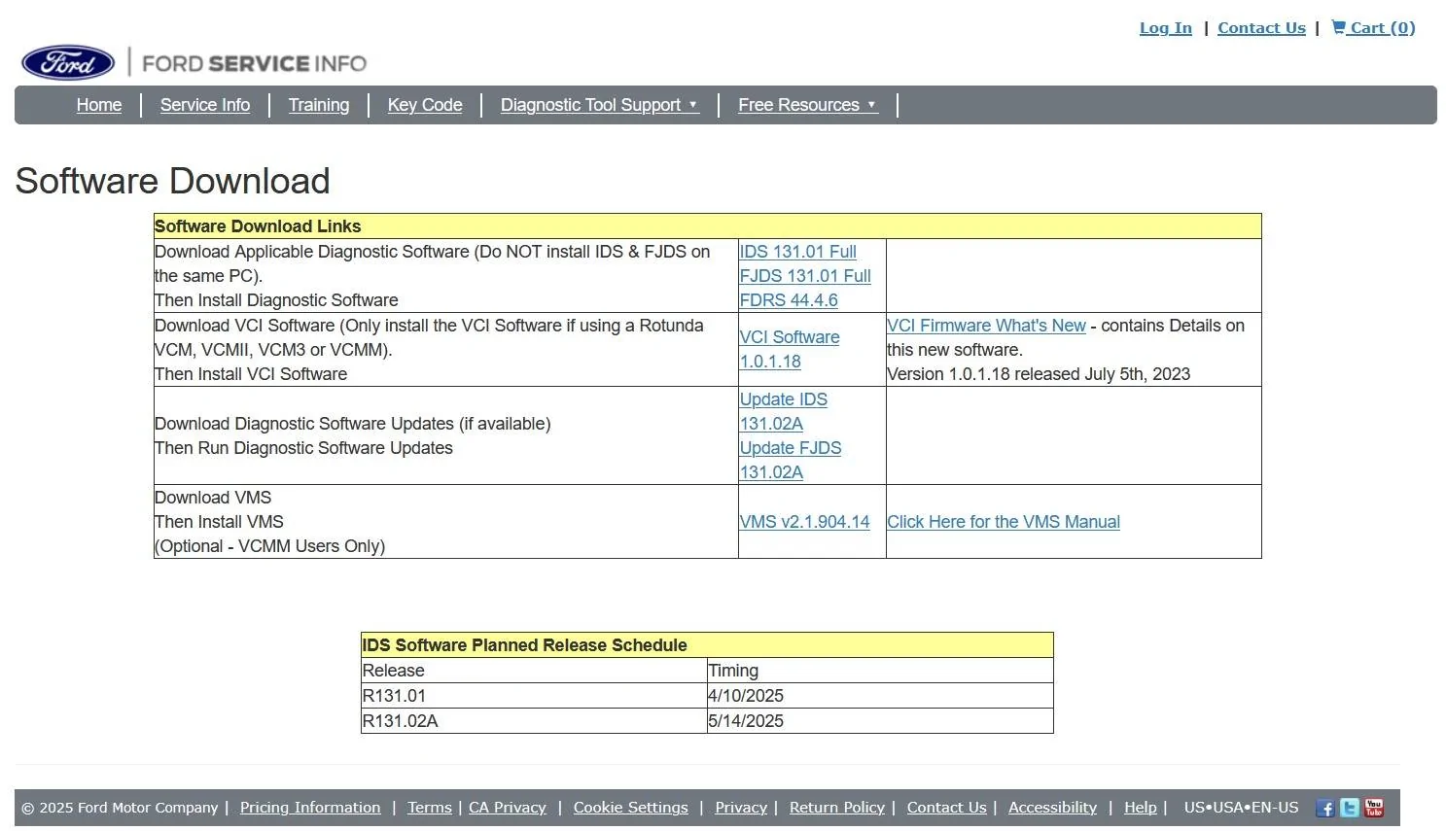Click the © 2025 Ford Motor Company text
This screenshot has width=1446, height=831.
[120, 808]
